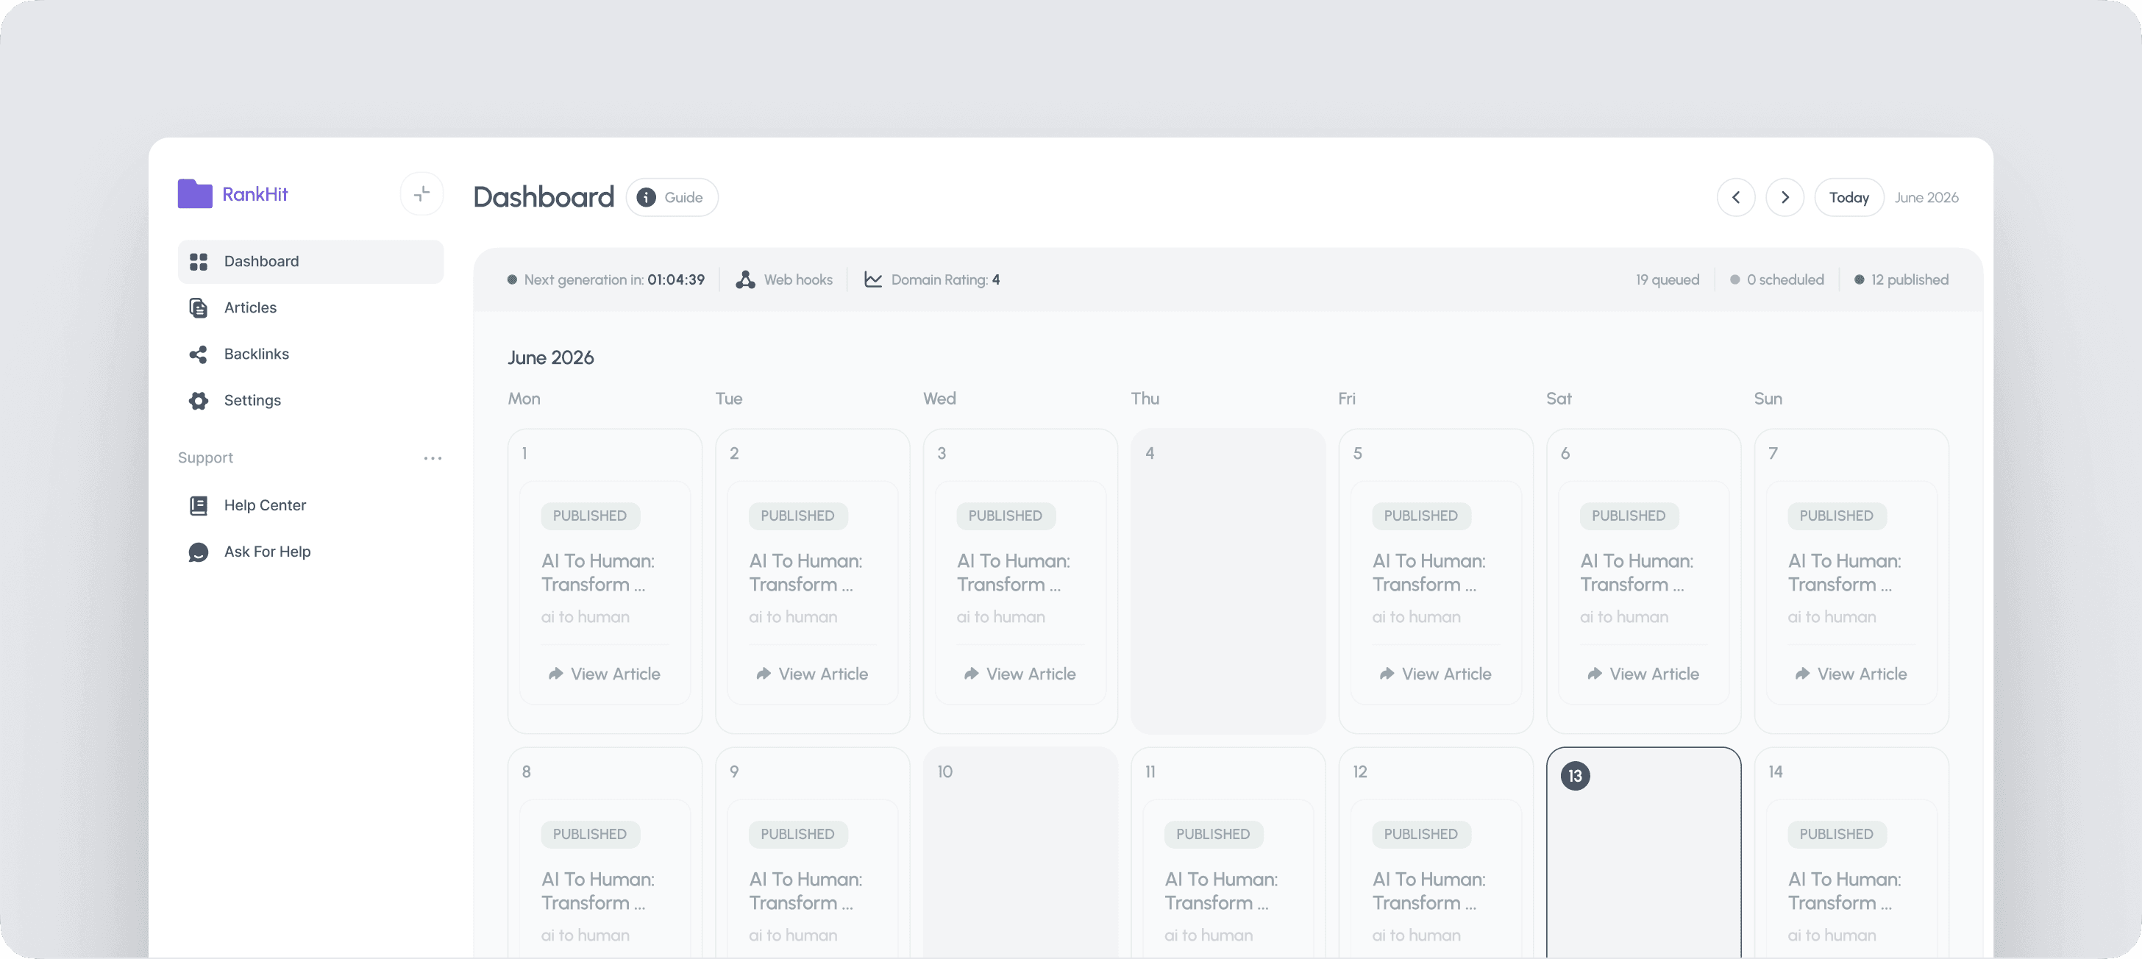Click the Settings gear icon
The width and height of the screenshot is (2142, 959).
pos(199,401)
